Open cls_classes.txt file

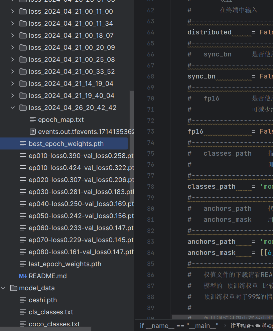click(x=50, y=312)
